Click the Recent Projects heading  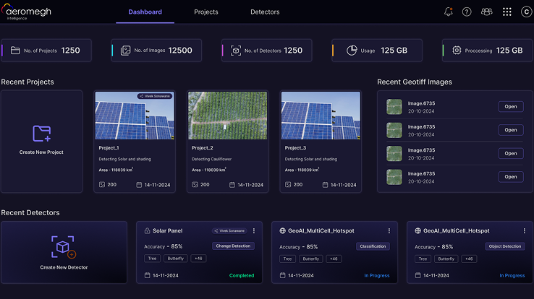click(x=27, y=82)
